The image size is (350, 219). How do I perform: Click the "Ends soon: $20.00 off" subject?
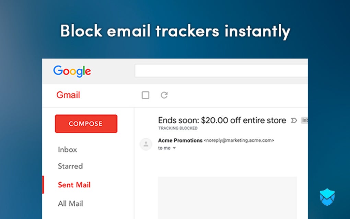(x=222, y=120)
